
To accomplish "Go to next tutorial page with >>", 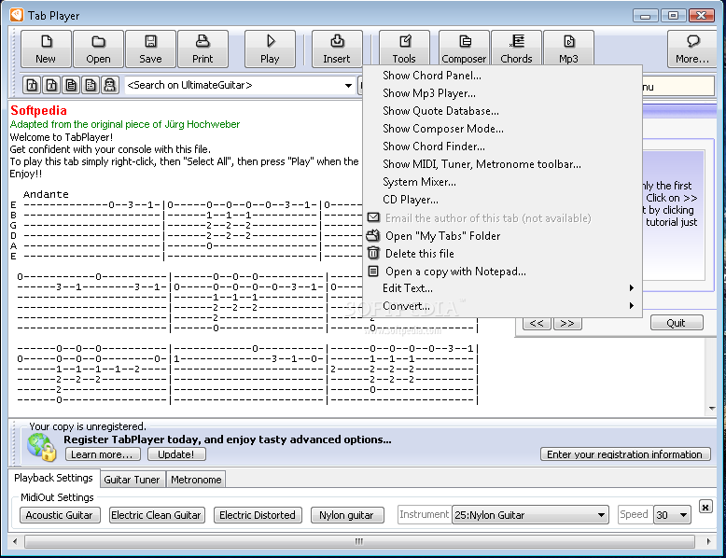I will [x=567, y=323].
